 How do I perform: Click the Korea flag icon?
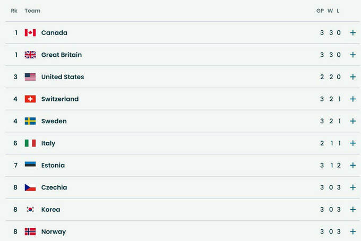click(30, 210)
